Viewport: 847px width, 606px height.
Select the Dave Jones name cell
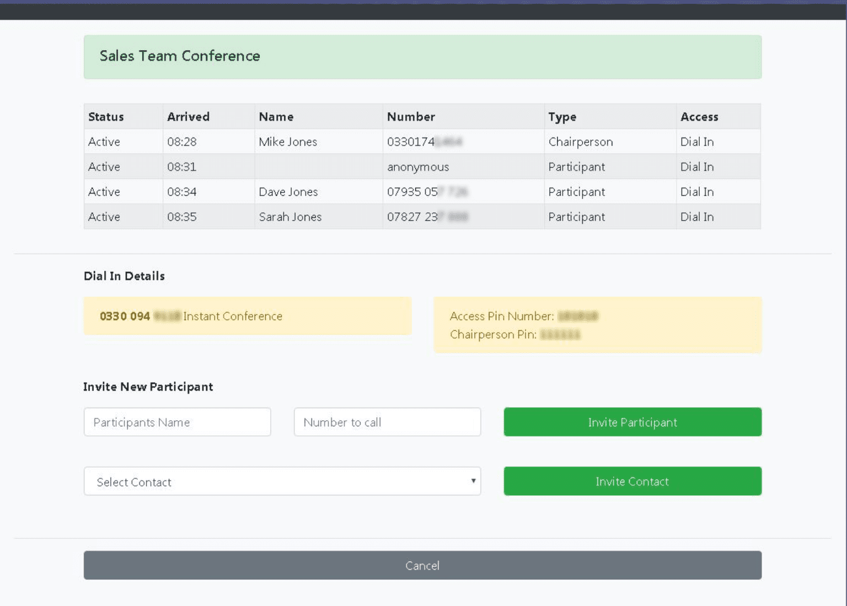288,192
